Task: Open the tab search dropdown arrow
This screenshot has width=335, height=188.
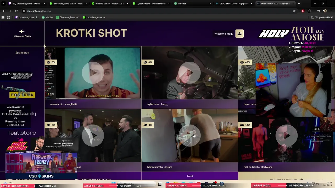Action: click(3, 3)
